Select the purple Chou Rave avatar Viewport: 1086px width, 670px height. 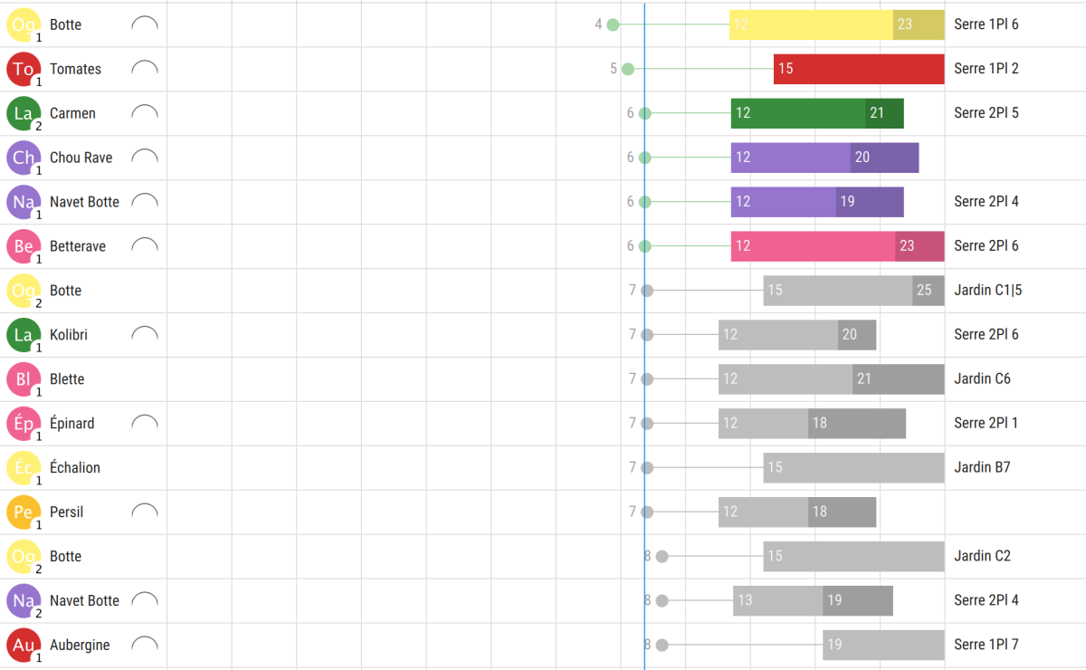pyautogui.click(x=23, y=158)
